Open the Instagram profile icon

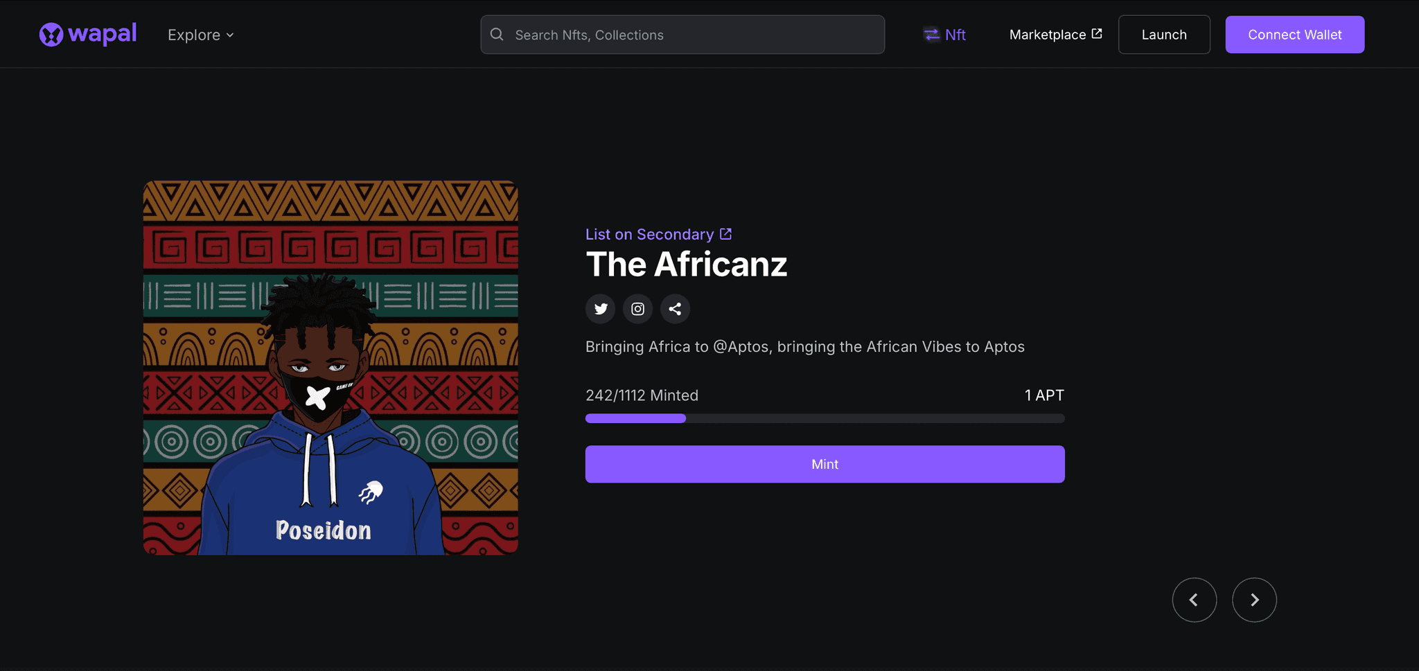pos(637,309)
